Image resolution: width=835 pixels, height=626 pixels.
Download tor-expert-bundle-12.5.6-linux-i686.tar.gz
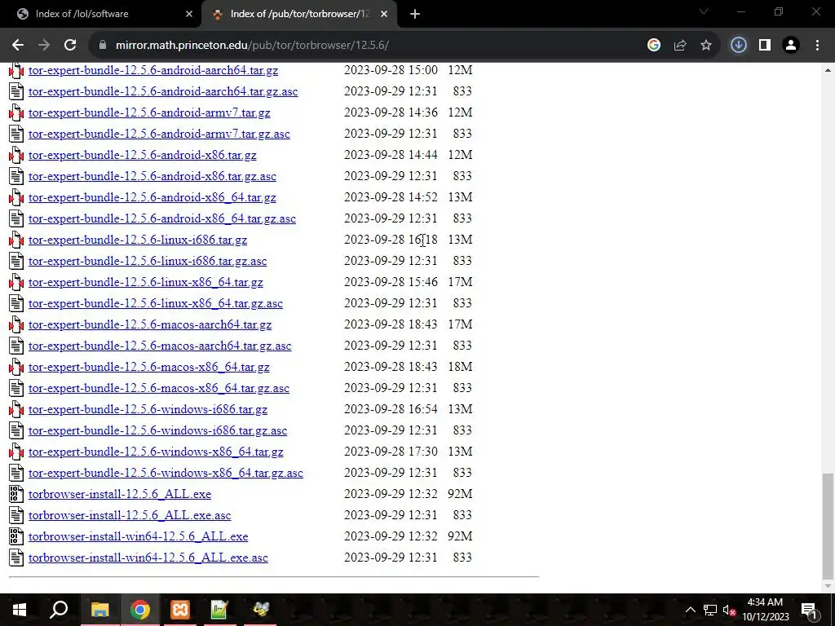coord(138,240)
